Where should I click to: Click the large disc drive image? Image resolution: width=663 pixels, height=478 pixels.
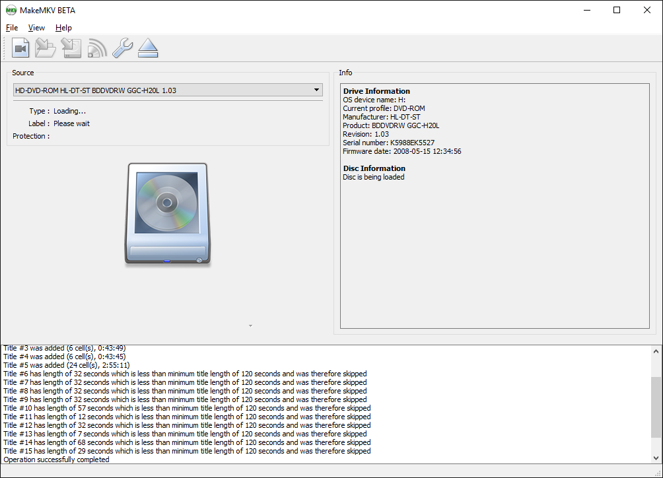pos(167,215)
